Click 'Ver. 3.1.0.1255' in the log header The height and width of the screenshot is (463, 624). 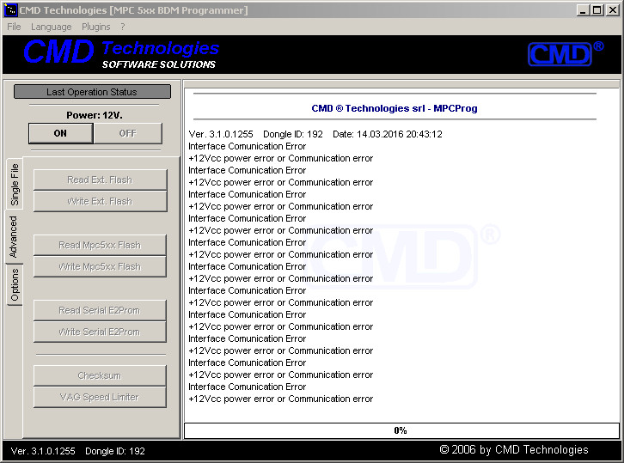pos(221,134)
